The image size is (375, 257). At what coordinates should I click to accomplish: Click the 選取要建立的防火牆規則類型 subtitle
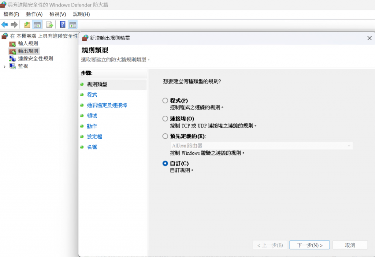(x=115, y=60)
